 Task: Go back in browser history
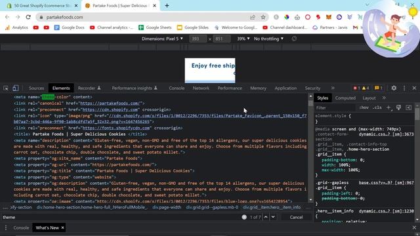[x=7, y=17]
